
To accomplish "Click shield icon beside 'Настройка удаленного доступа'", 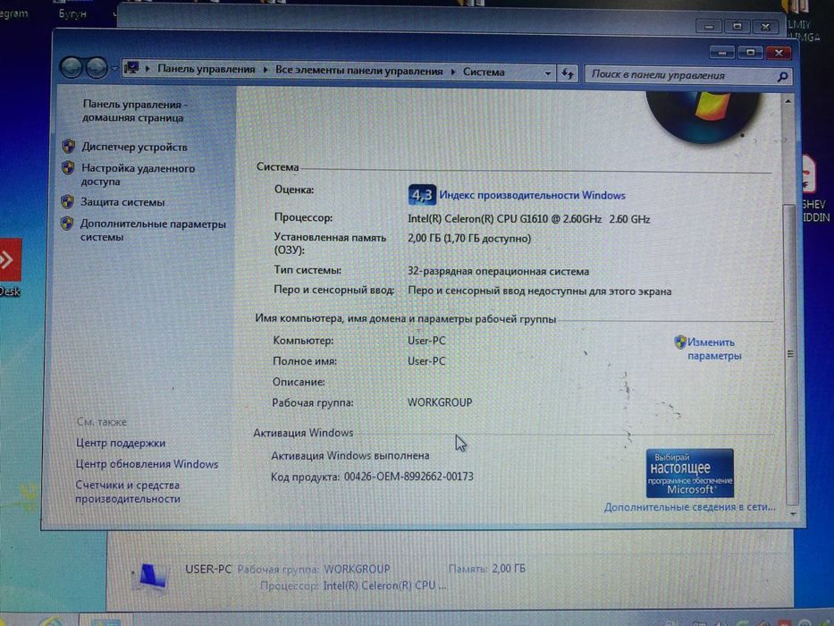I will click(x=68, y=168).
